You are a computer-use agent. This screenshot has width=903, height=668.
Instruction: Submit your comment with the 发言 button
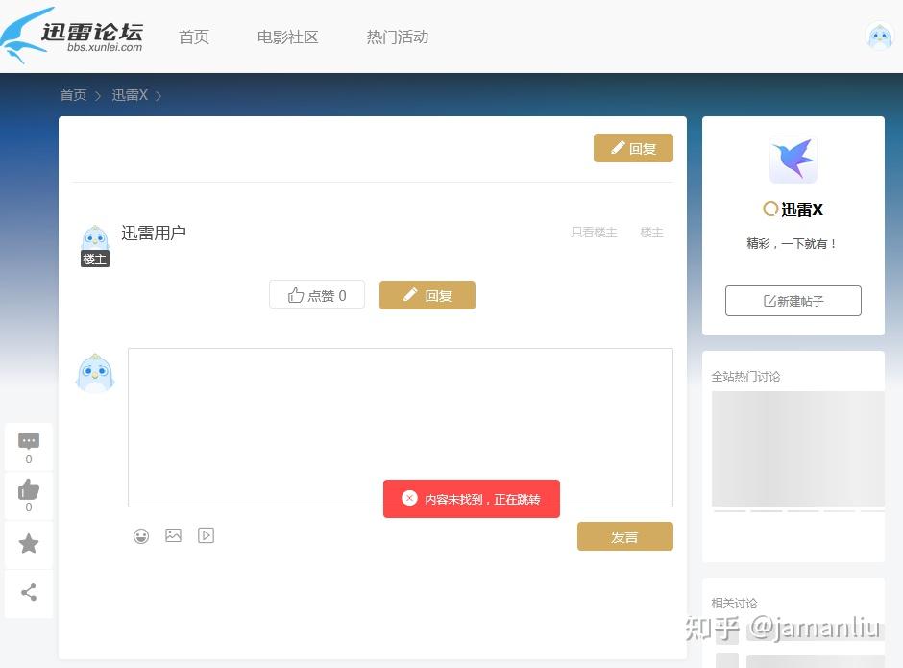point(624,536)
